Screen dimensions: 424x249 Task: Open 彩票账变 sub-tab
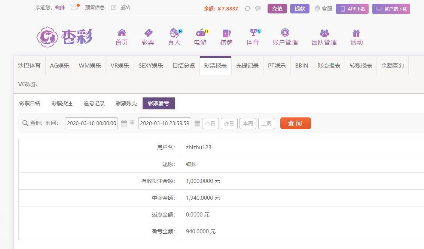(x=126, y=103)
